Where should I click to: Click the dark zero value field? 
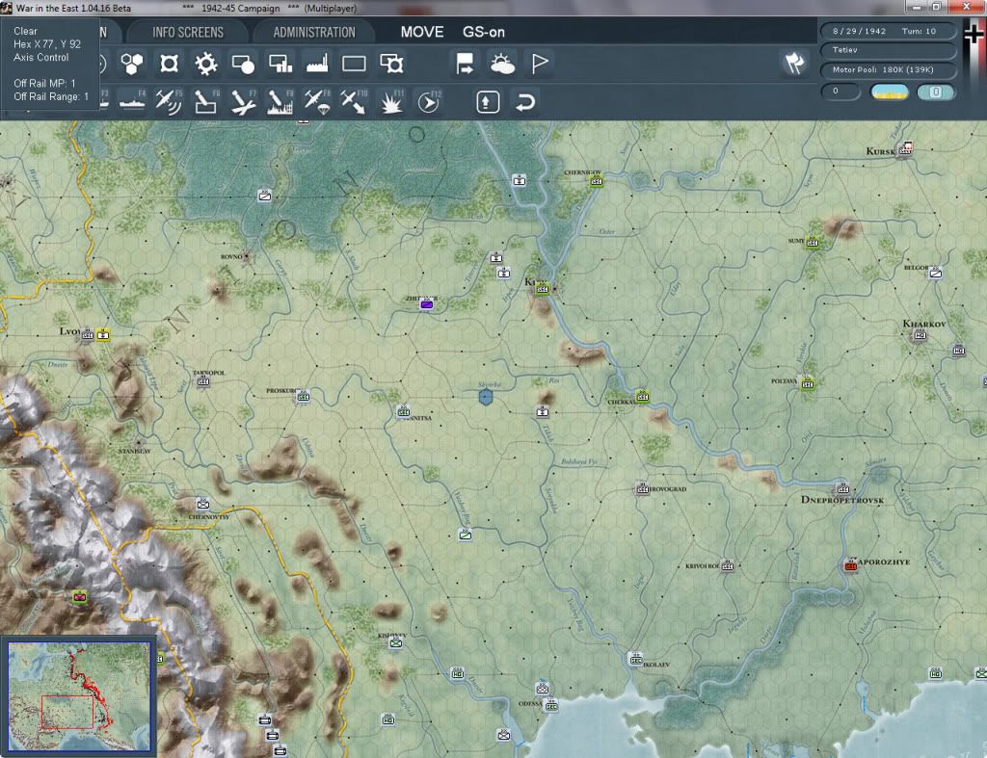tap(840, 91)
